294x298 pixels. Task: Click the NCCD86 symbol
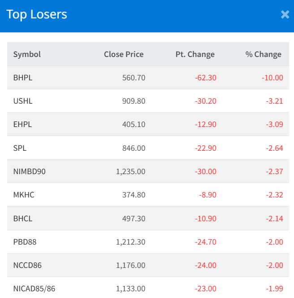click(x=27, y=265)
